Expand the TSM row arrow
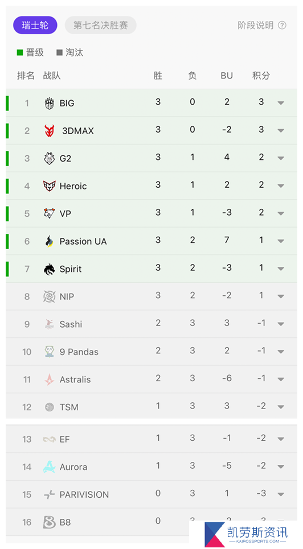Image resolution: width=303 pixels, height=549 pixels. 281,407
